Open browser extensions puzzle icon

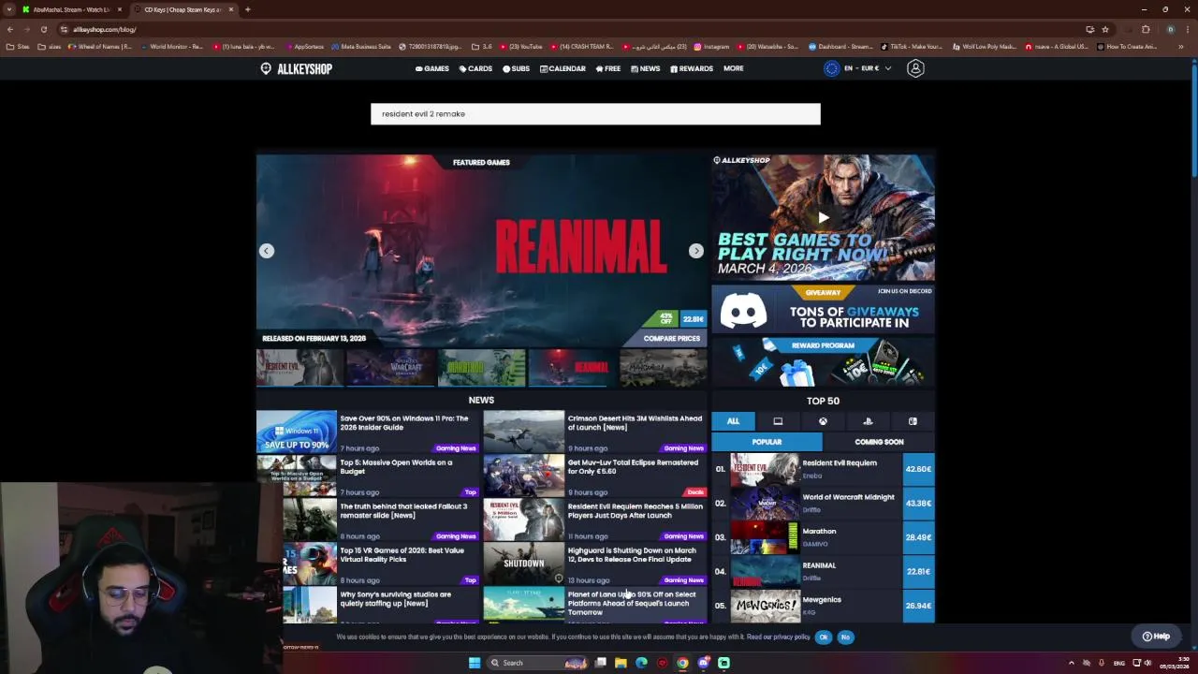(x=1146, y=29)
